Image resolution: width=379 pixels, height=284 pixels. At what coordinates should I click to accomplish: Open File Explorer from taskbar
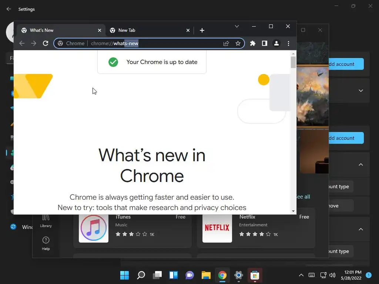click(206, 275)
